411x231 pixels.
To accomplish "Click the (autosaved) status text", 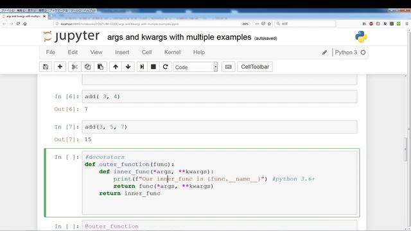I will point(265,38).
